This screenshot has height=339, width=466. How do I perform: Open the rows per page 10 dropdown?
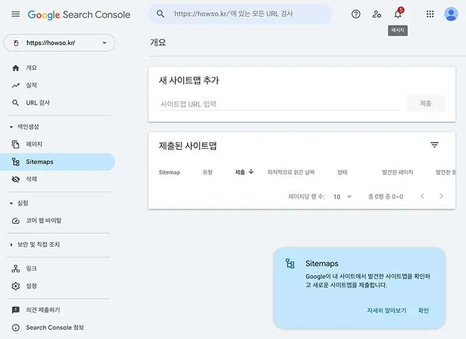point(343,197)
